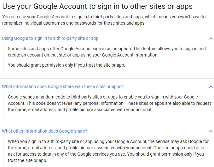214x167 pixels.
Task: Click the gray vertical bar beside "Google sends a random"
Action: coord(3,103)
